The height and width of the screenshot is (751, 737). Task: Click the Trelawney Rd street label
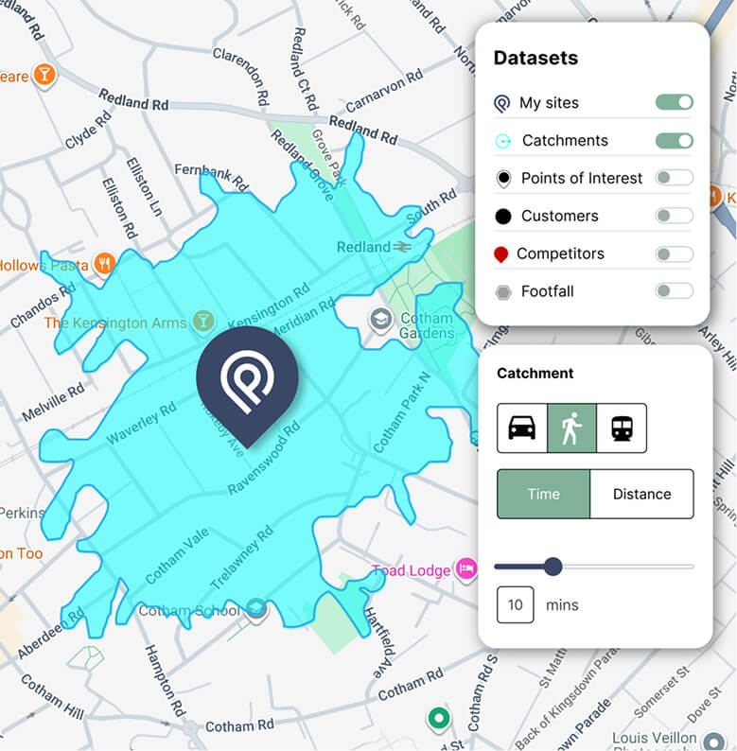(x=242, y=557)
